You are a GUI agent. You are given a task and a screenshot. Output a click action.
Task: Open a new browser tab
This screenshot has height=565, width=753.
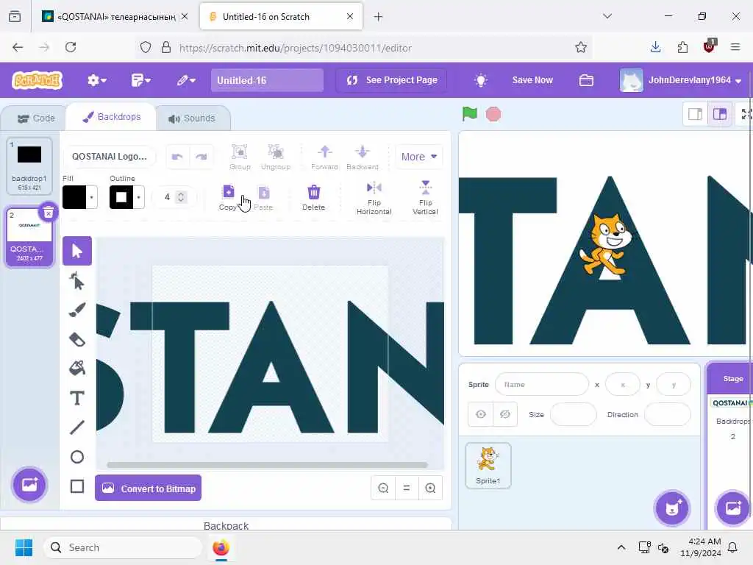pos(379,17)
